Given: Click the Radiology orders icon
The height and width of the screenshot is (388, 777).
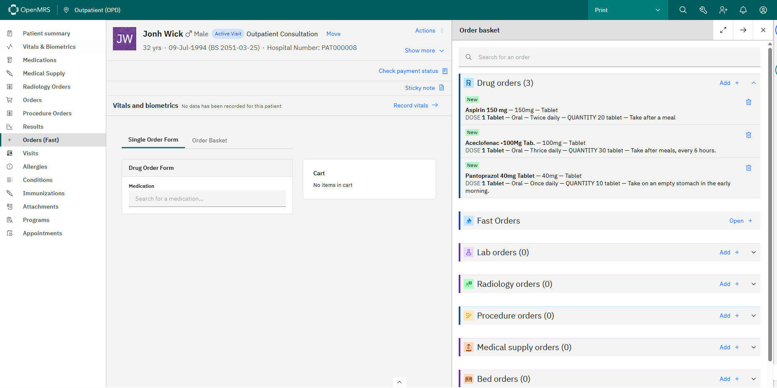Looking at the screenshot, I should (x=469, y=284).
